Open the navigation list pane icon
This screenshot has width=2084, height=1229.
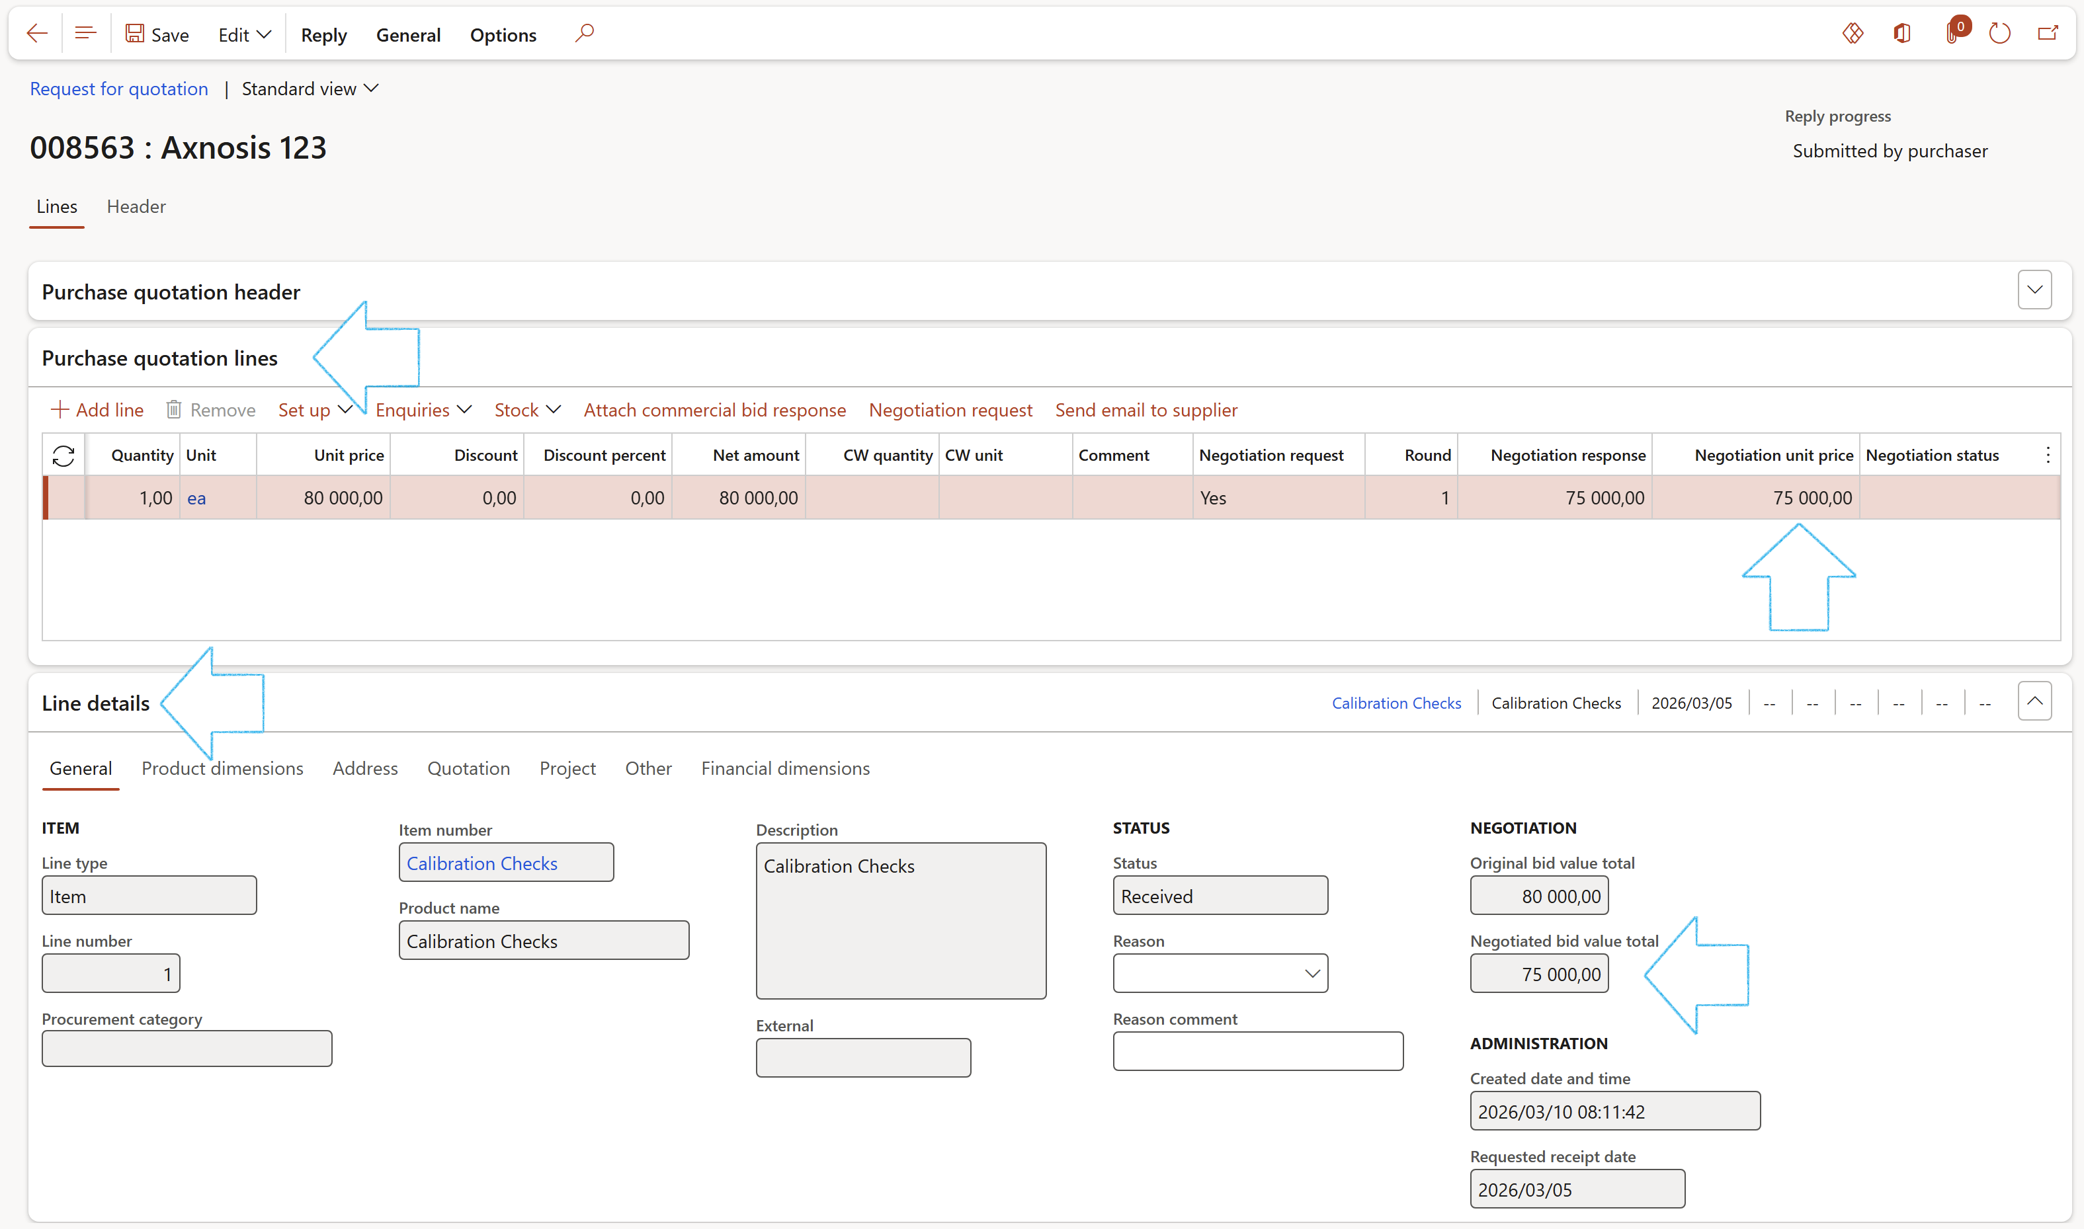pyautogui.click(x=85, y=34)
